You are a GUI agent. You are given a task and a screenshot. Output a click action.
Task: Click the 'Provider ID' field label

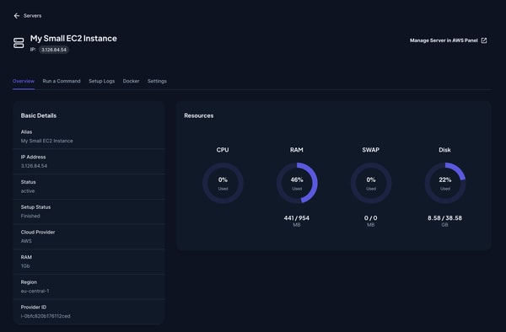[34, 308]
